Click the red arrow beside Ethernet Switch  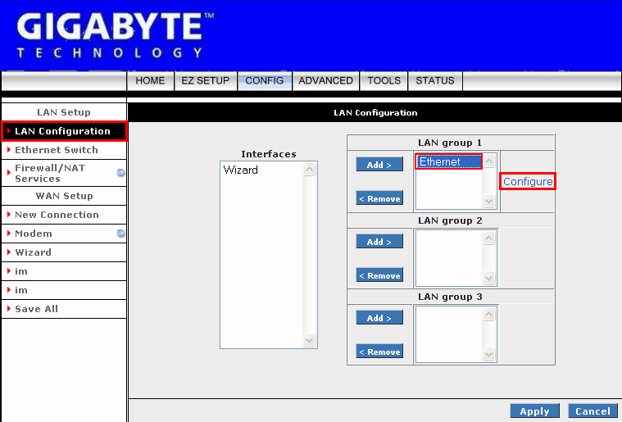(9, 150)
